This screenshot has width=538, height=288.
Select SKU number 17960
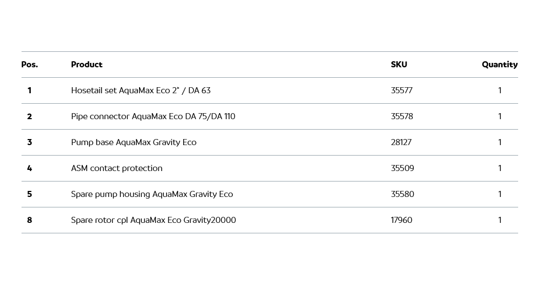coord(401,220)
